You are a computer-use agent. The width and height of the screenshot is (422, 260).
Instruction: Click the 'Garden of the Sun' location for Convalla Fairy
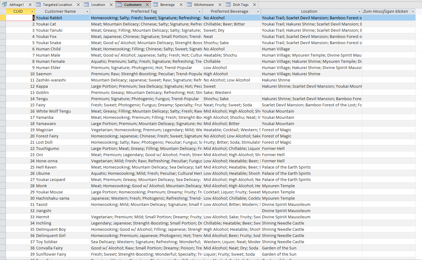click(x=311, y=248)
